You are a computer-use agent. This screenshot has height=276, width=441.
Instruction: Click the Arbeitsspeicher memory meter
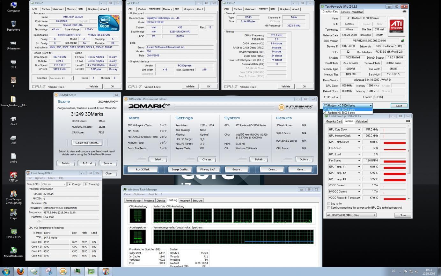[x=137, y=237]
